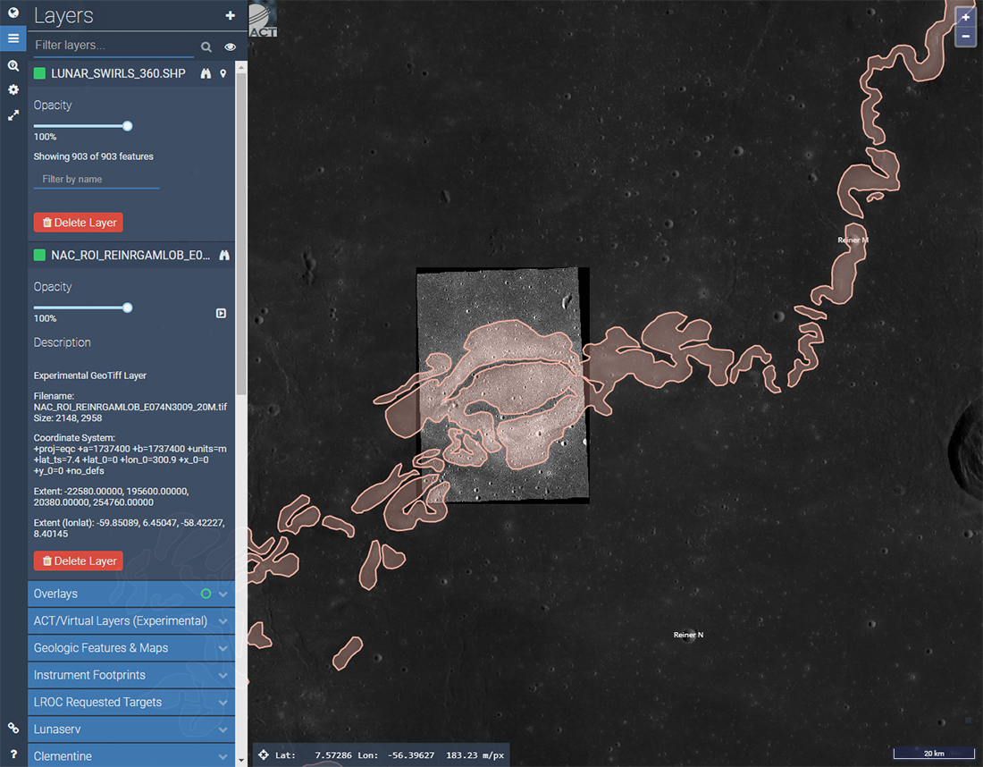Zoom in the map with plus button
The width and height of the screenshot is (983, 767).
(965, 17)
